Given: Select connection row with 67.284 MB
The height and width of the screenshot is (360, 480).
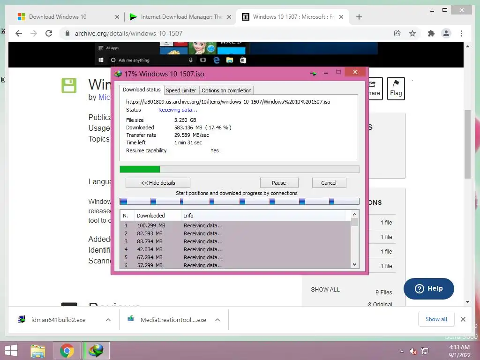Looking at the screenshot, I should pyautogui.click(x=235, y=257).
